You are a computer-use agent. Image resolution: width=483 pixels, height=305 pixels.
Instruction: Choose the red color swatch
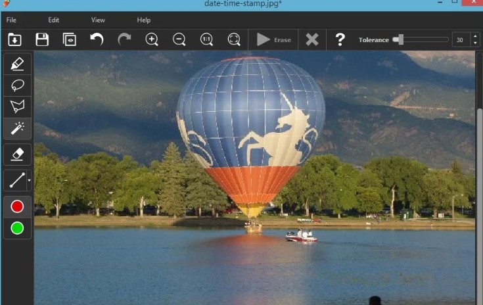18,206
